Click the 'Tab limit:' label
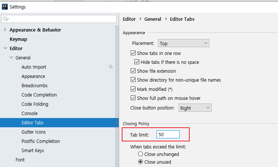 139,135
